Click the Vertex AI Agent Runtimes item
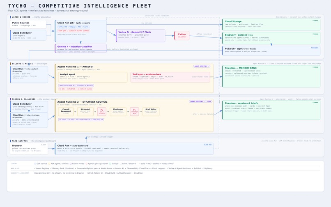Viewport: 331px width, 207px height. [x=178, y=168]
